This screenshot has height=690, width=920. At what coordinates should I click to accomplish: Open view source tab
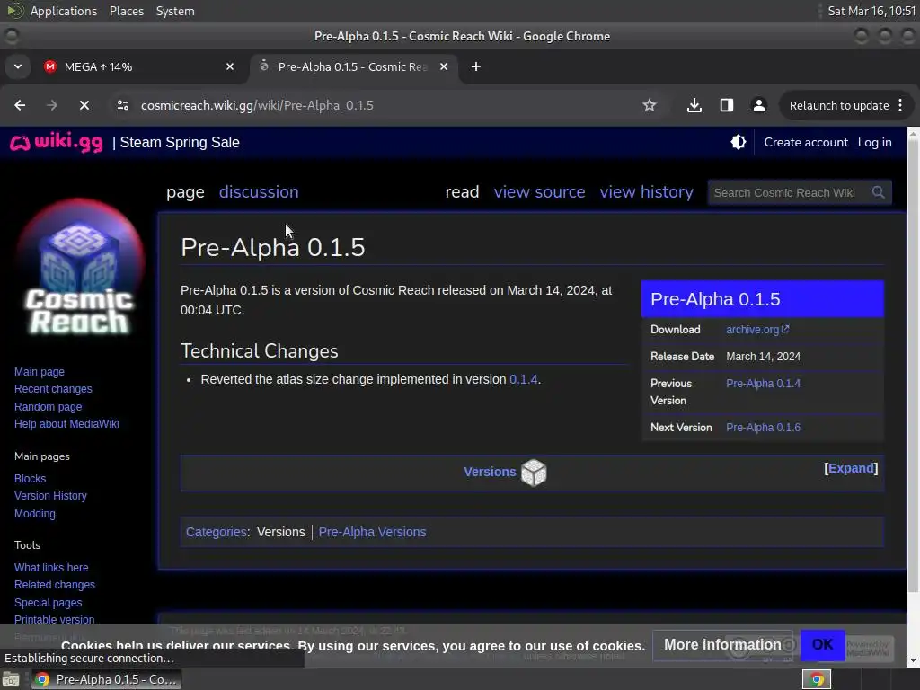point(539,192)
